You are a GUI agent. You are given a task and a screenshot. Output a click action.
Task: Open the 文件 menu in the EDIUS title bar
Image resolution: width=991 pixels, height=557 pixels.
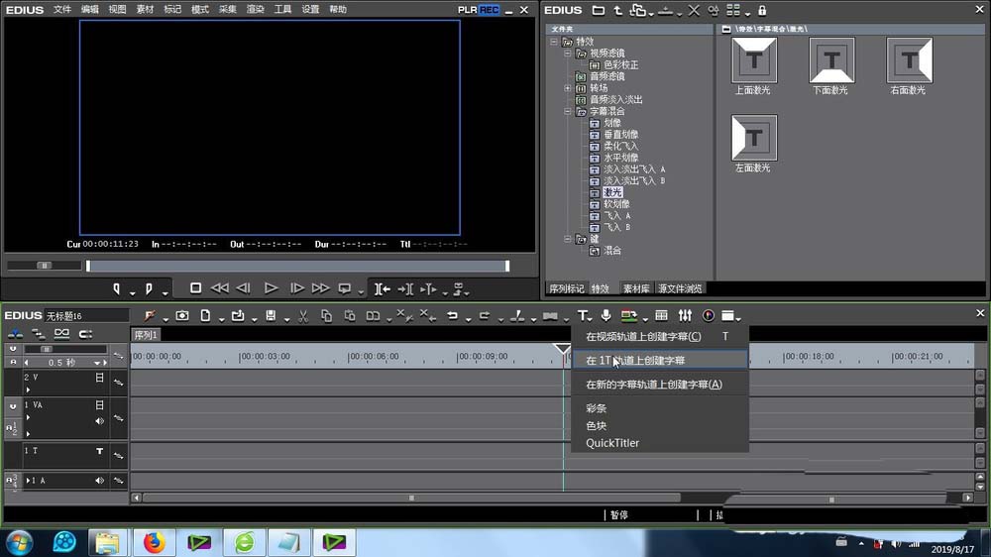tap(62, 9)
